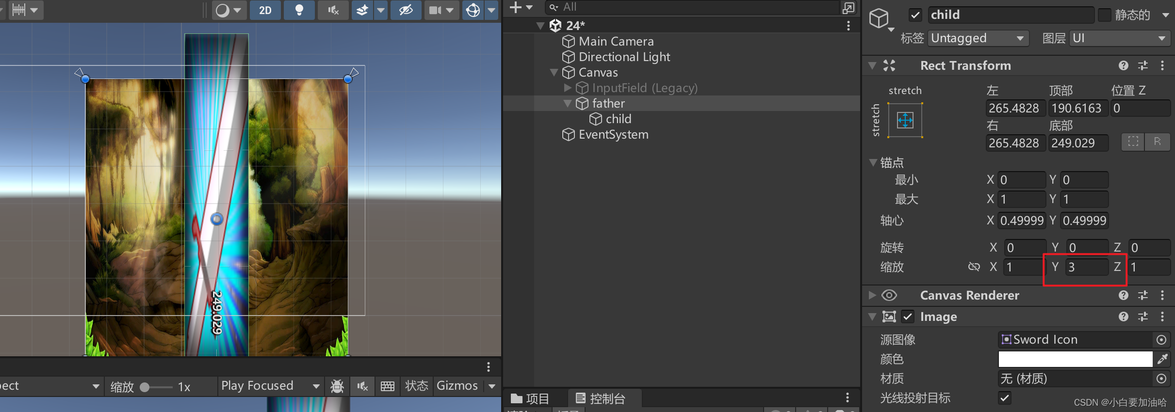The height and width of the screenshot is (412, 1175).
Task: Open Image component more options menu
Action: [x=1162, y=317]
